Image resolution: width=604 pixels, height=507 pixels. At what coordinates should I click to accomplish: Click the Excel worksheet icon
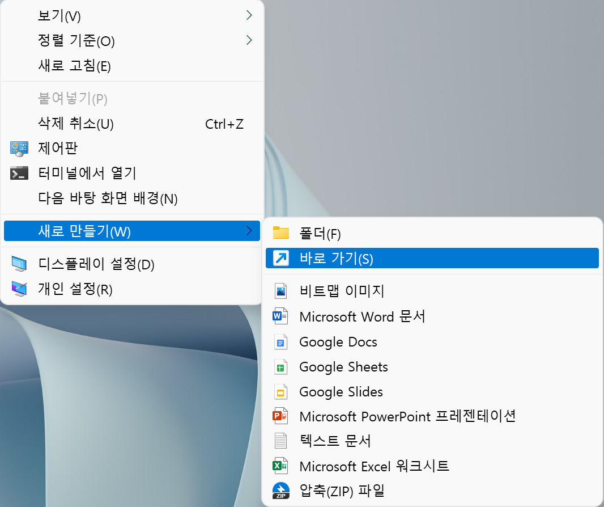280,466
